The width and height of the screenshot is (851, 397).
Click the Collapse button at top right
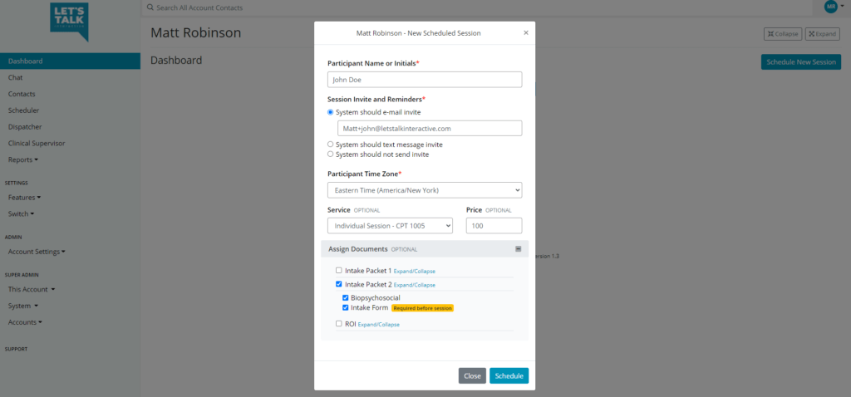[x=783, y=33]
